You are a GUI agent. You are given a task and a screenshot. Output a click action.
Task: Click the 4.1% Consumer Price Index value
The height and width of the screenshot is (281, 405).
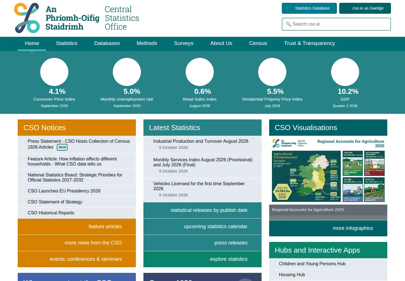pos(57,91)
